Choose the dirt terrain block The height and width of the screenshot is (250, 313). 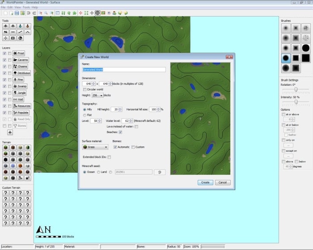(x=13, y=147)
